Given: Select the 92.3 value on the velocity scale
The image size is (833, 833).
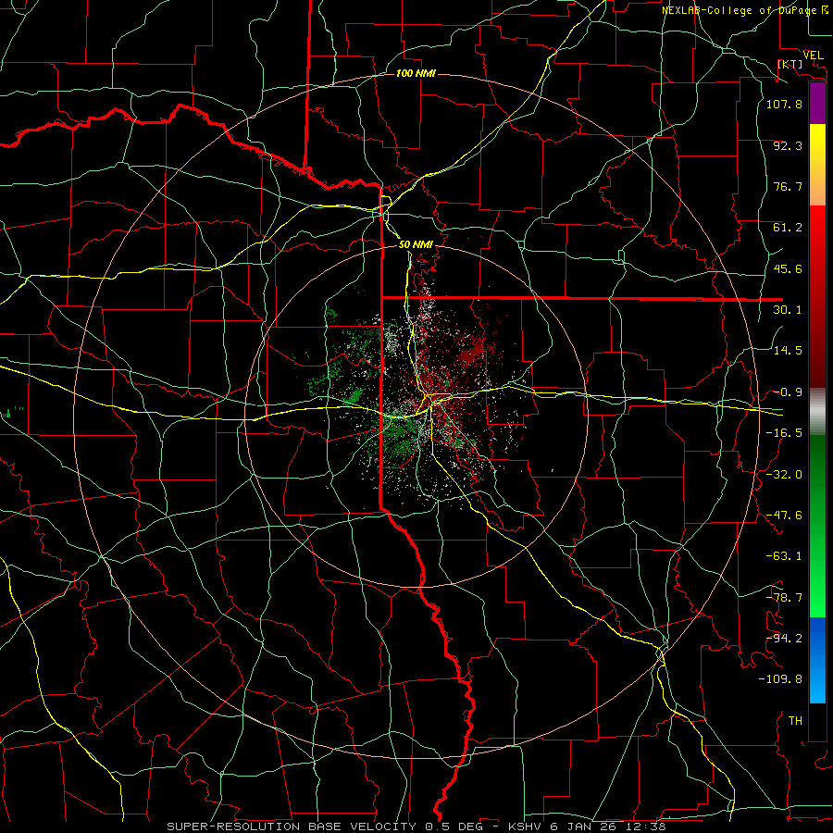Looking at the screenshot, I should pos(788,145).
